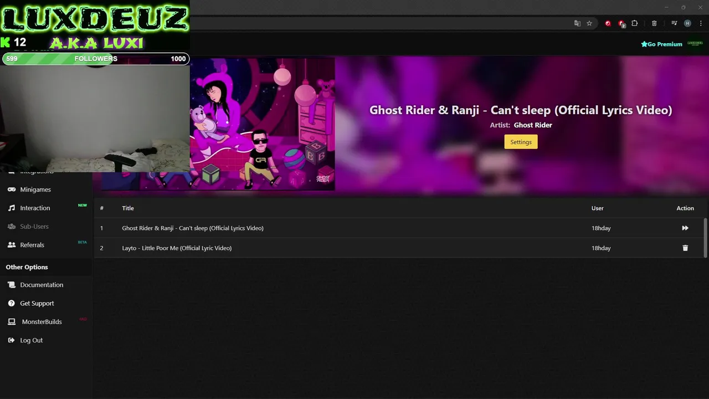Click the Artist name Ghost Rider

[x=533, y=125]
